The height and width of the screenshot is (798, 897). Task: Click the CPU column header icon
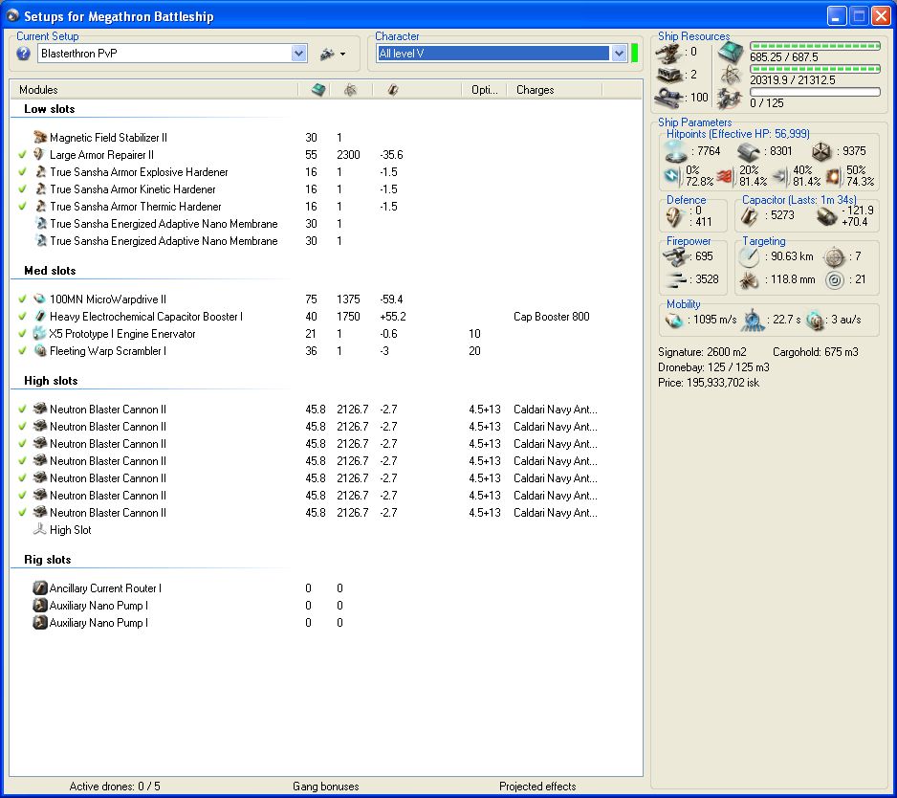(318, 90)
